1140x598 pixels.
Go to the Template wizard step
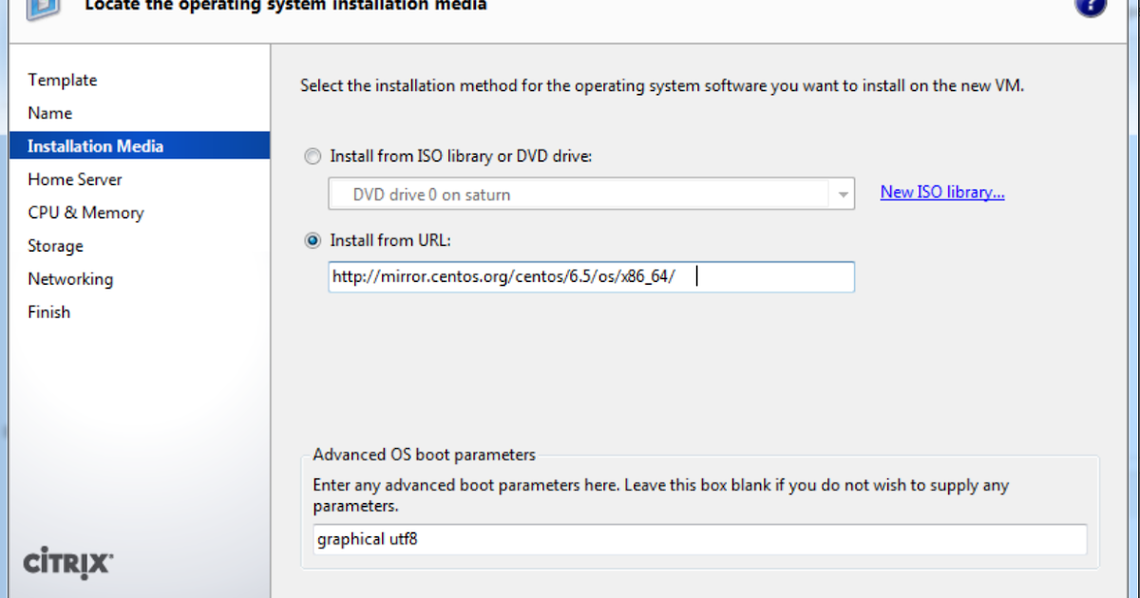coord(62,80)
